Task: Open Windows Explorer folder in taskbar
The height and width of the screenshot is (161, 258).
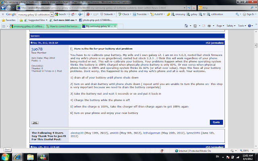Action: [30, 157]
